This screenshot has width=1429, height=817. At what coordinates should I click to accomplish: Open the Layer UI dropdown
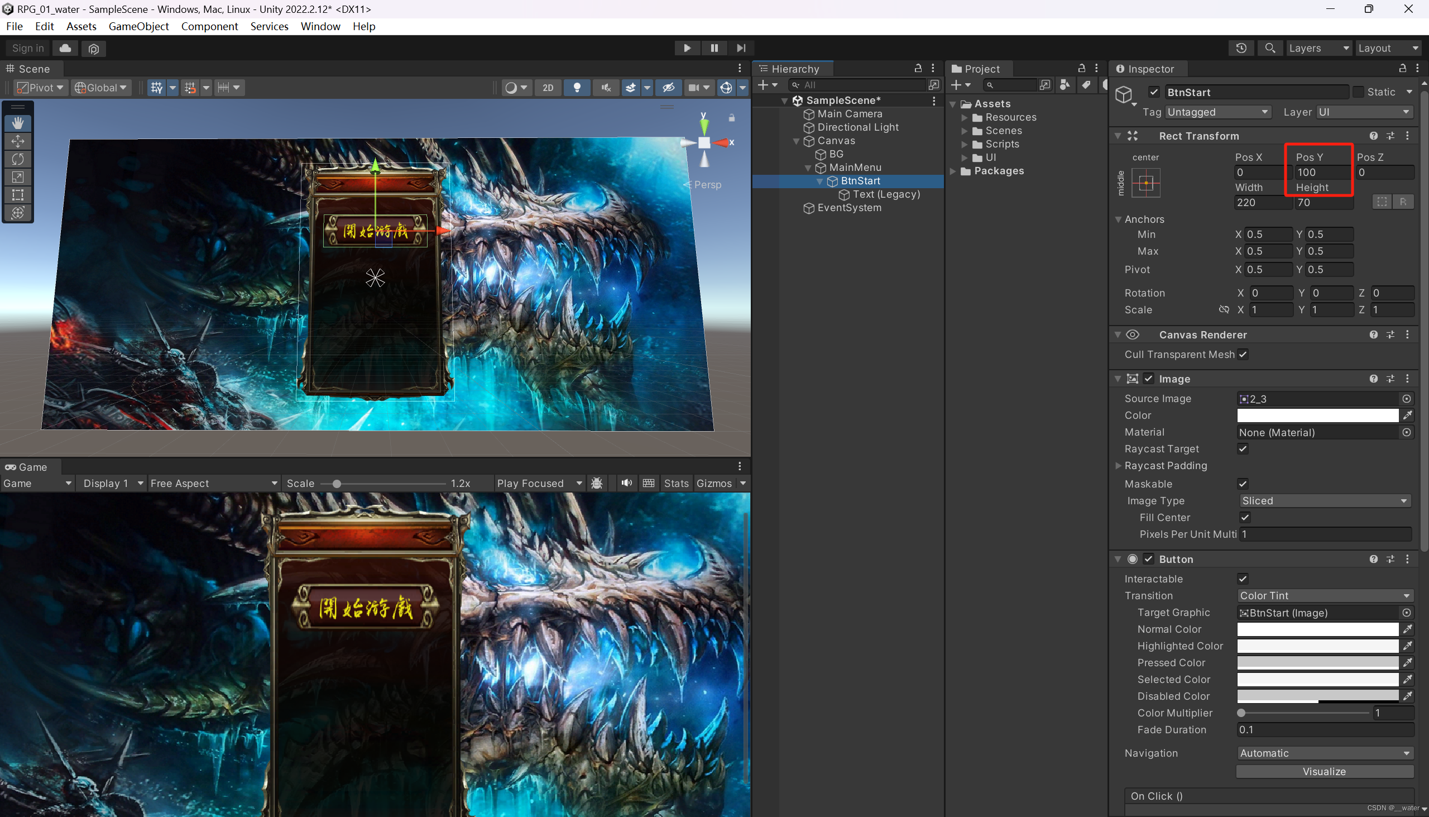[x=1364, y=112]
